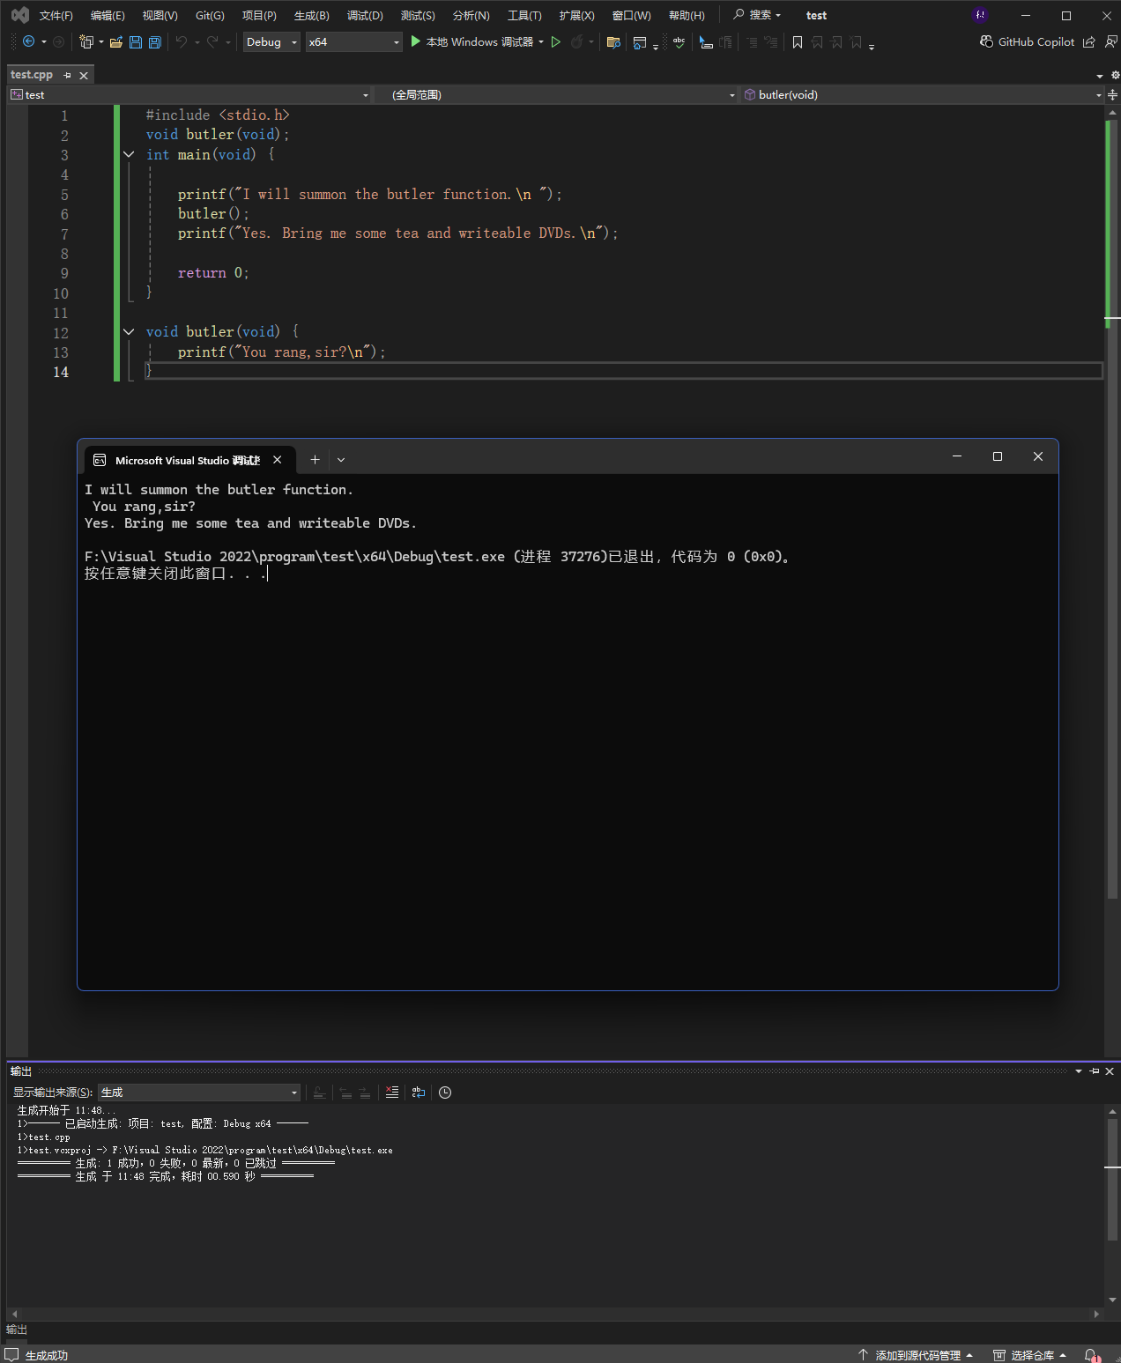Image resolution: width=1121 pixels, height=1363 pixels.
Task: Add a new tab in the console window
Action: point(315,459)
